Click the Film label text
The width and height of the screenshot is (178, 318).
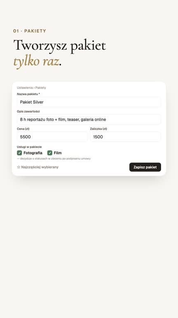58,153
